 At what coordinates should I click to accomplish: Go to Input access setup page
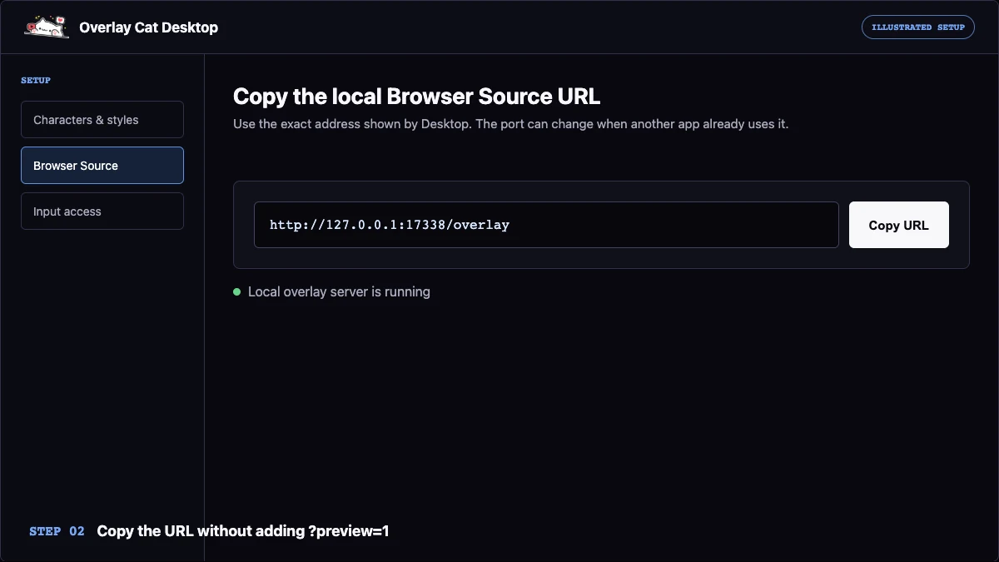102,211
